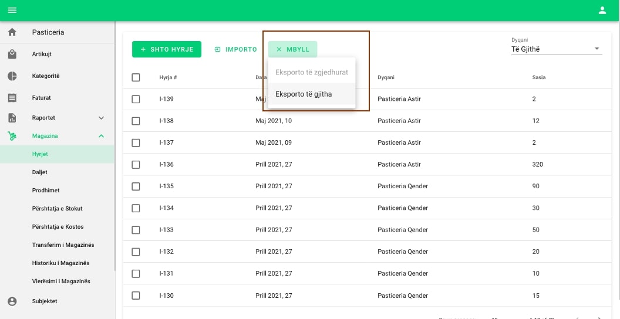
Task: Click the Shto Hyrje button
Action: 167,49
